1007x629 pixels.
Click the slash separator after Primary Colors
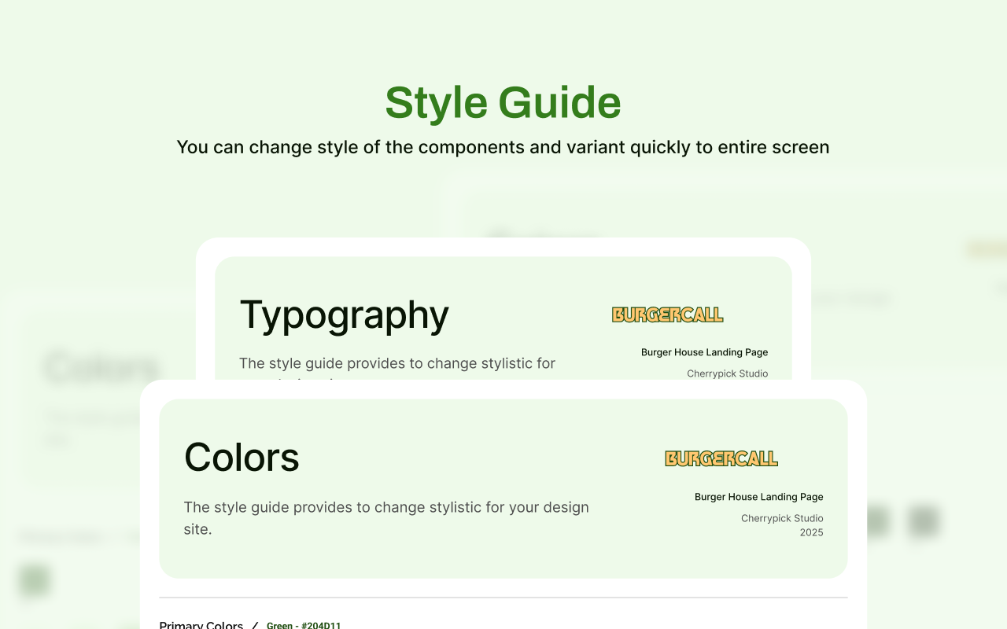254,626
